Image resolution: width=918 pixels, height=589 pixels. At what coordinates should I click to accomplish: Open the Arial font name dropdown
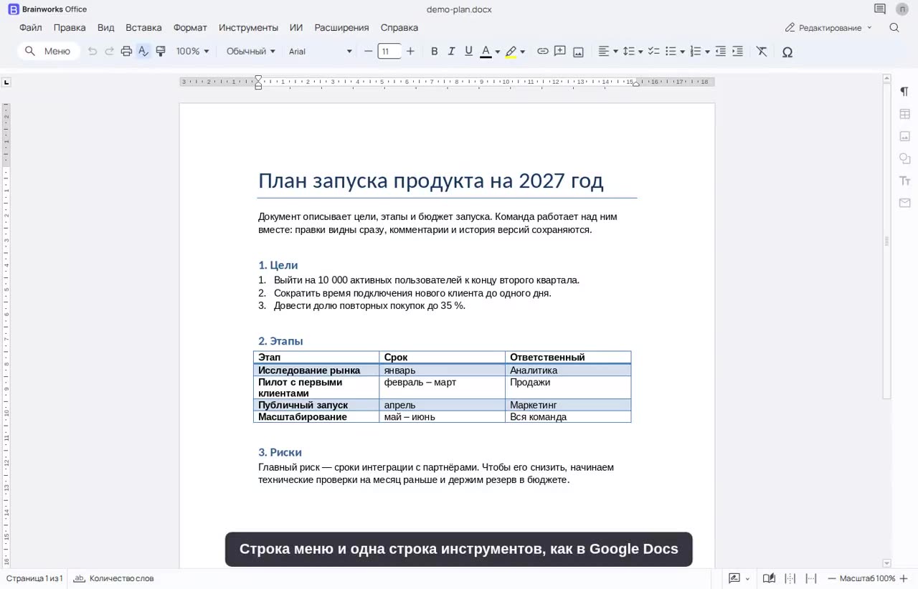[321, 52]
